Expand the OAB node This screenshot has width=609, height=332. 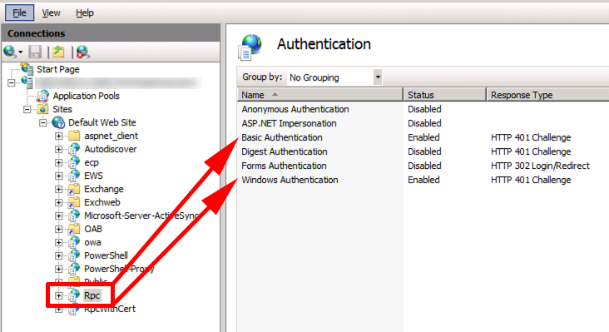58,230
